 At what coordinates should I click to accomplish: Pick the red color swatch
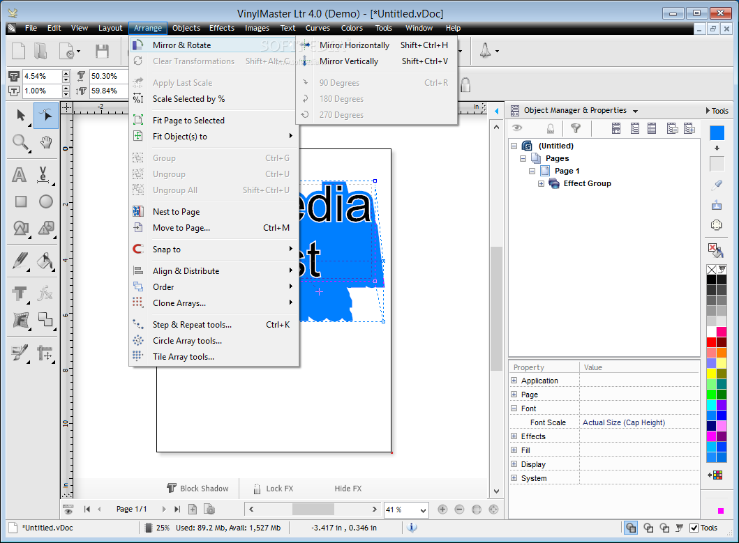[711, 342]
